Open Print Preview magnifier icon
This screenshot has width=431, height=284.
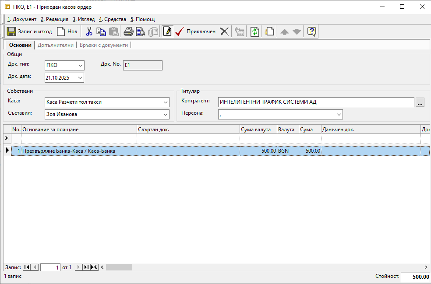coord(140,32)
